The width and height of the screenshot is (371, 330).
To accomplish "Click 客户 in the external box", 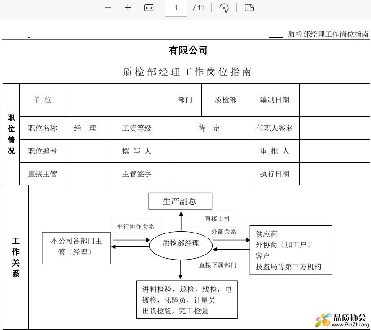I will 262,255.
